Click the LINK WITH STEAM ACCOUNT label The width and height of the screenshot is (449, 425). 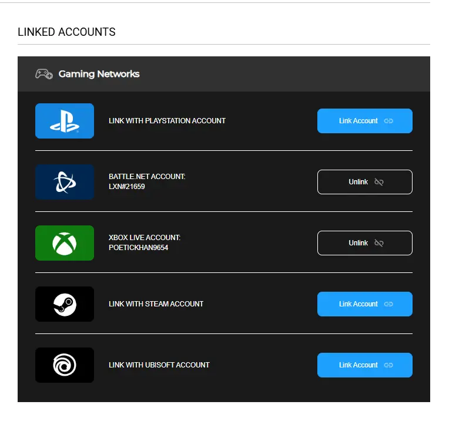[x=156, y=303]
